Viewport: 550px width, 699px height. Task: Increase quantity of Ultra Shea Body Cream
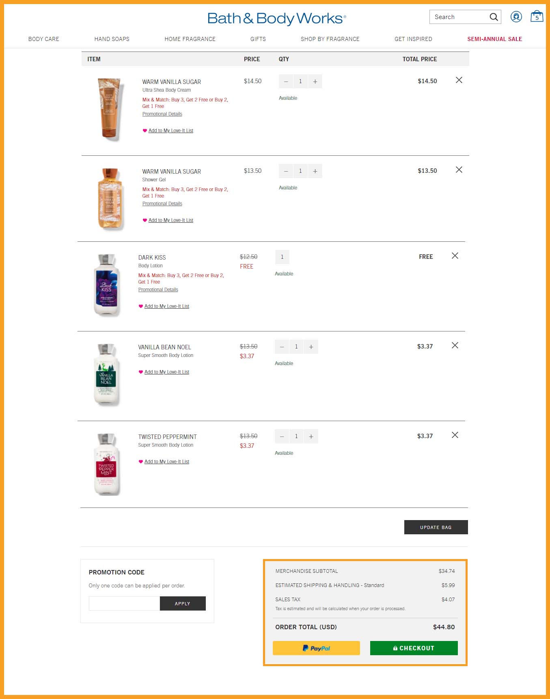tap(315, 82)
